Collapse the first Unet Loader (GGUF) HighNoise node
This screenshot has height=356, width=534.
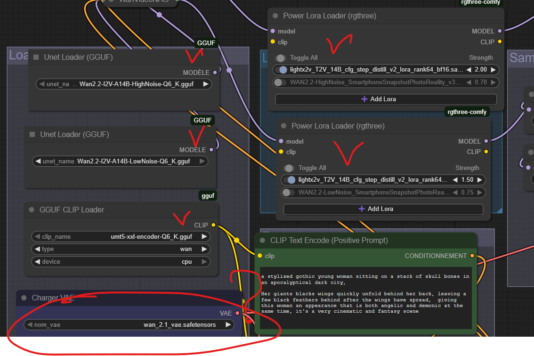coord(36,57)
